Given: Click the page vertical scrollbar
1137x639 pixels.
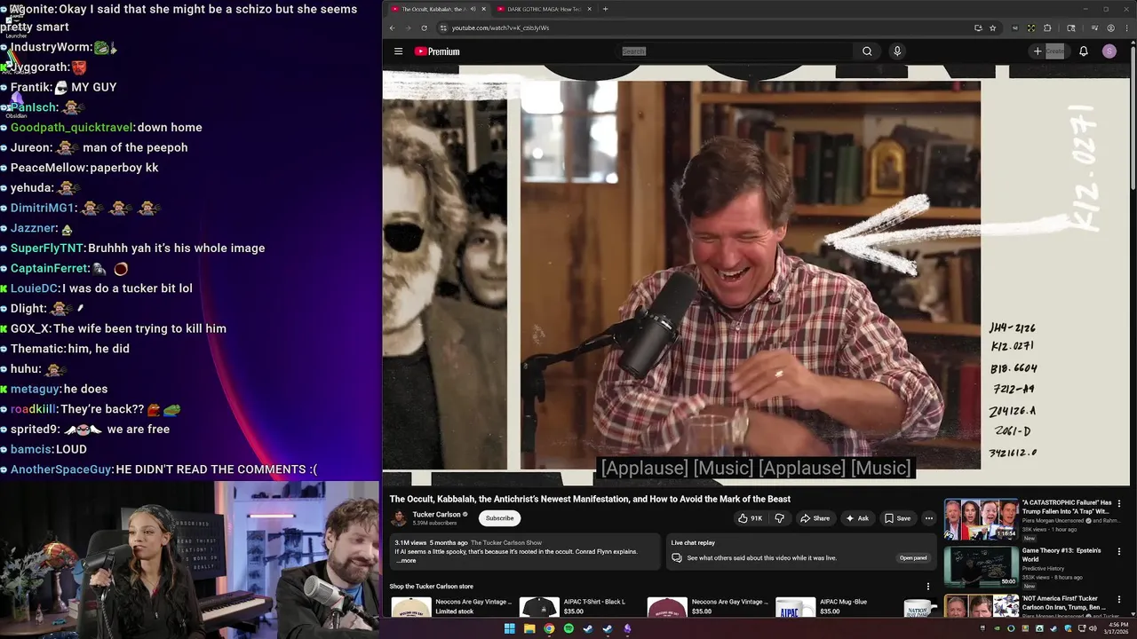Looking at the screenshot, I should pos(1133,115).
